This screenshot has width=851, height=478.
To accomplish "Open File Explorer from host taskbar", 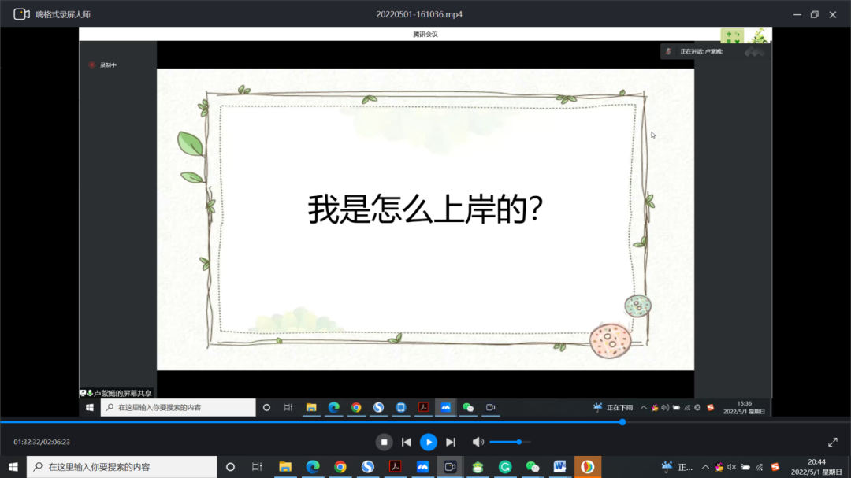I will [285, 467].
